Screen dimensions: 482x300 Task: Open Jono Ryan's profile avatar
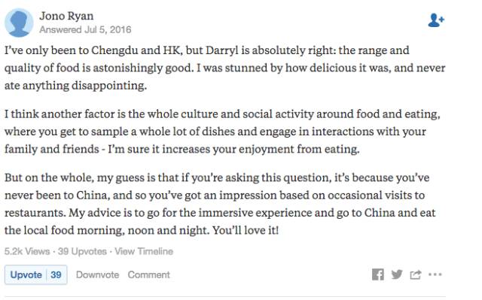click(19, 23)
